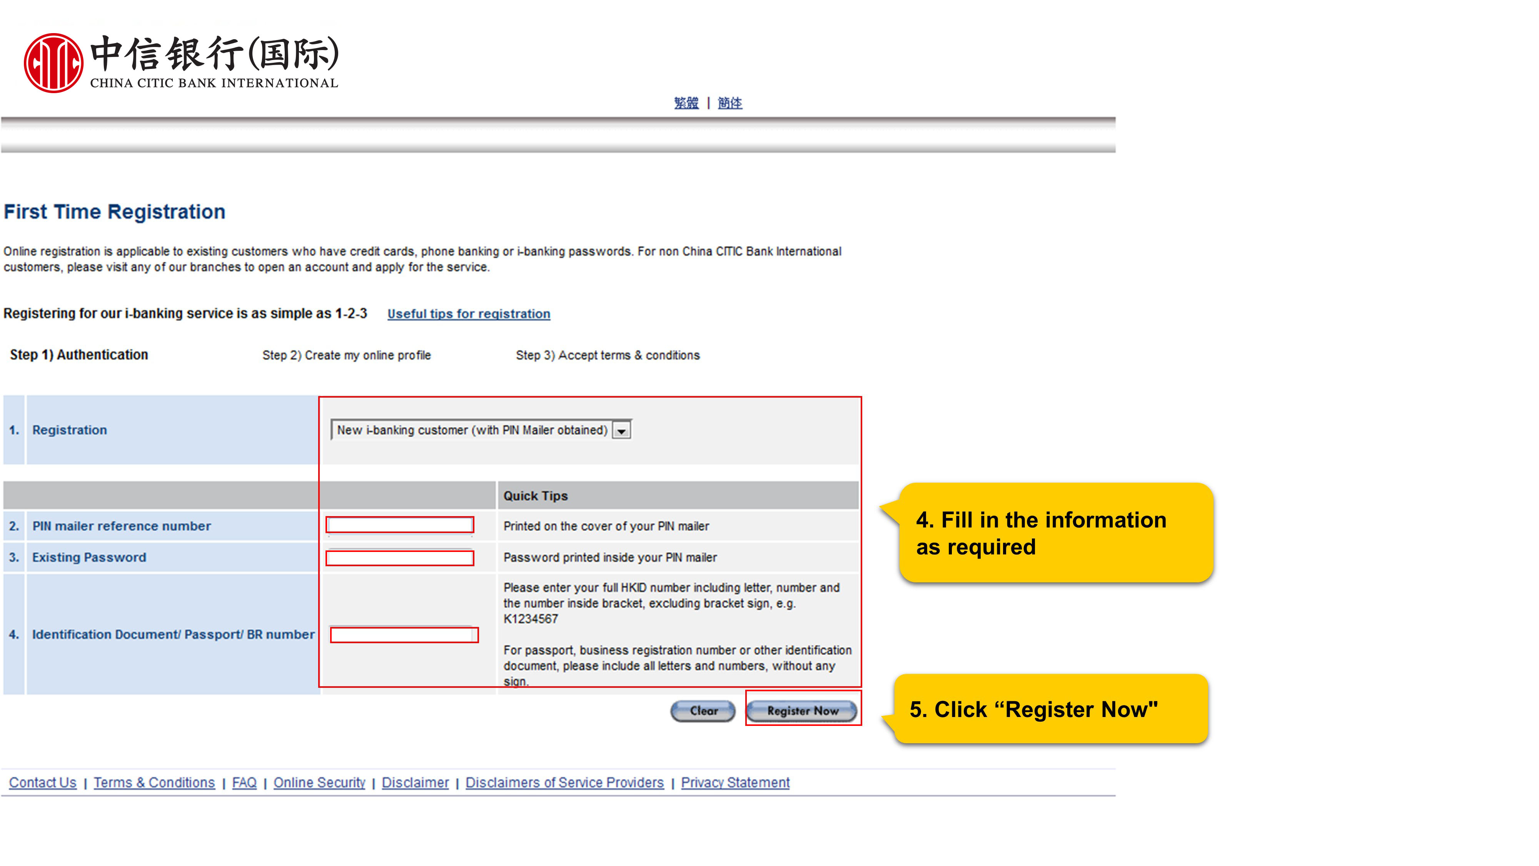Click Register Now button to submit form
1539x866 pixels.
coord(803,709)
